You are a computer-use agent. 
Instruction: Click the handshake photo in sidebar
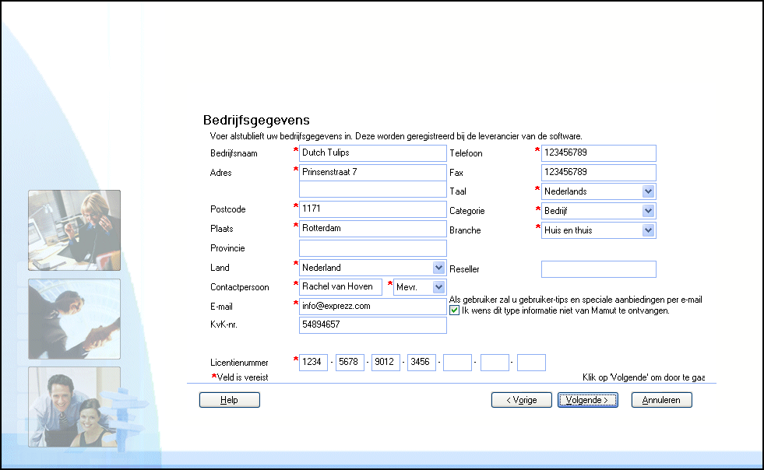(74, 319)
